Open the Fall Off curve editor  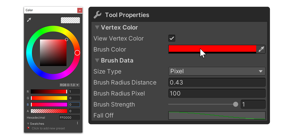217,115
